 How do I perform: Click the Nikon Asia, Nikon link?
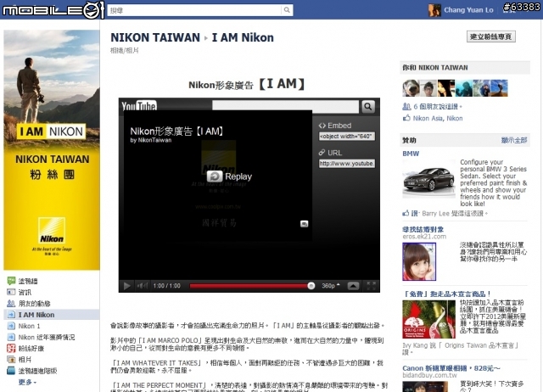coord(438,119)
